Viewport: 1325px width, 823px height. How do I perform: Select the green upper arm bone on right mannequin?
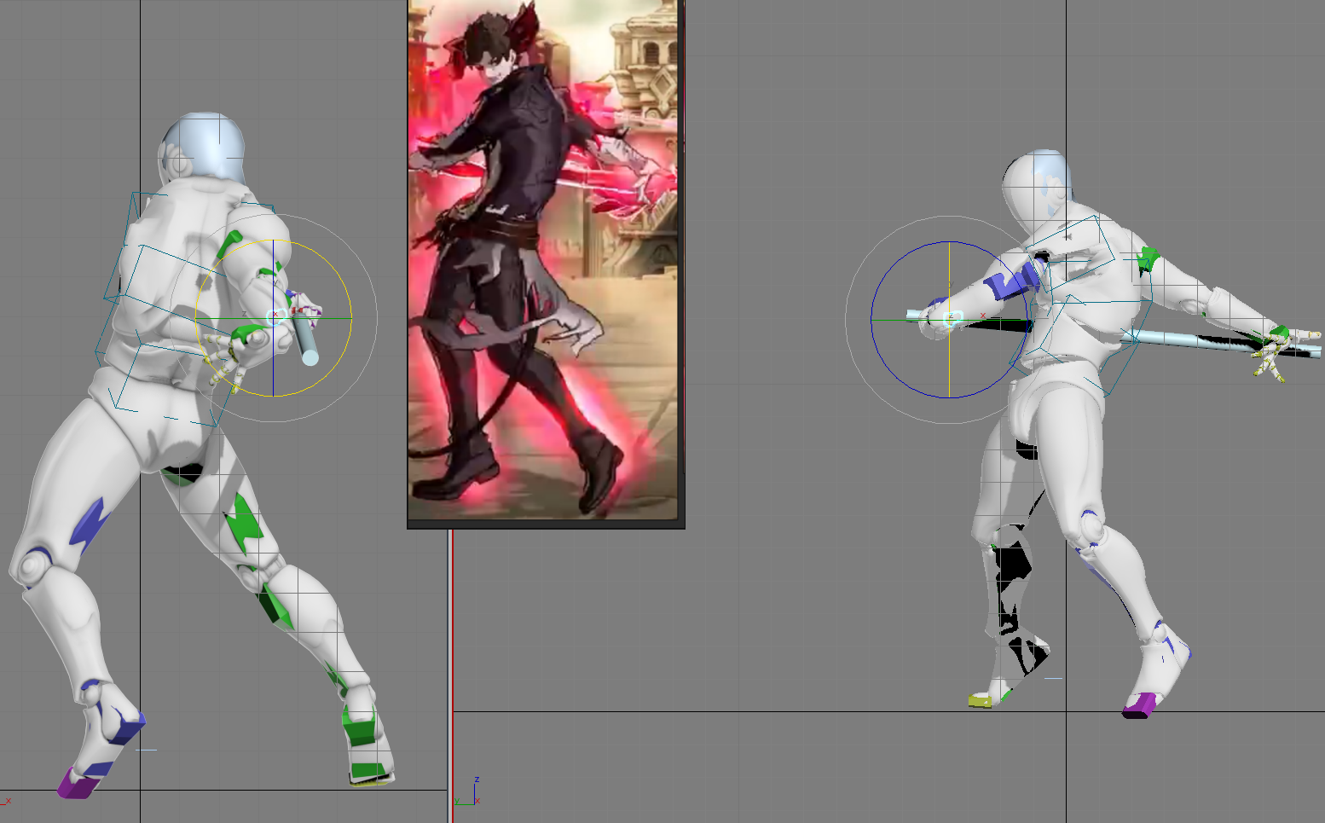coord(1149,258)
